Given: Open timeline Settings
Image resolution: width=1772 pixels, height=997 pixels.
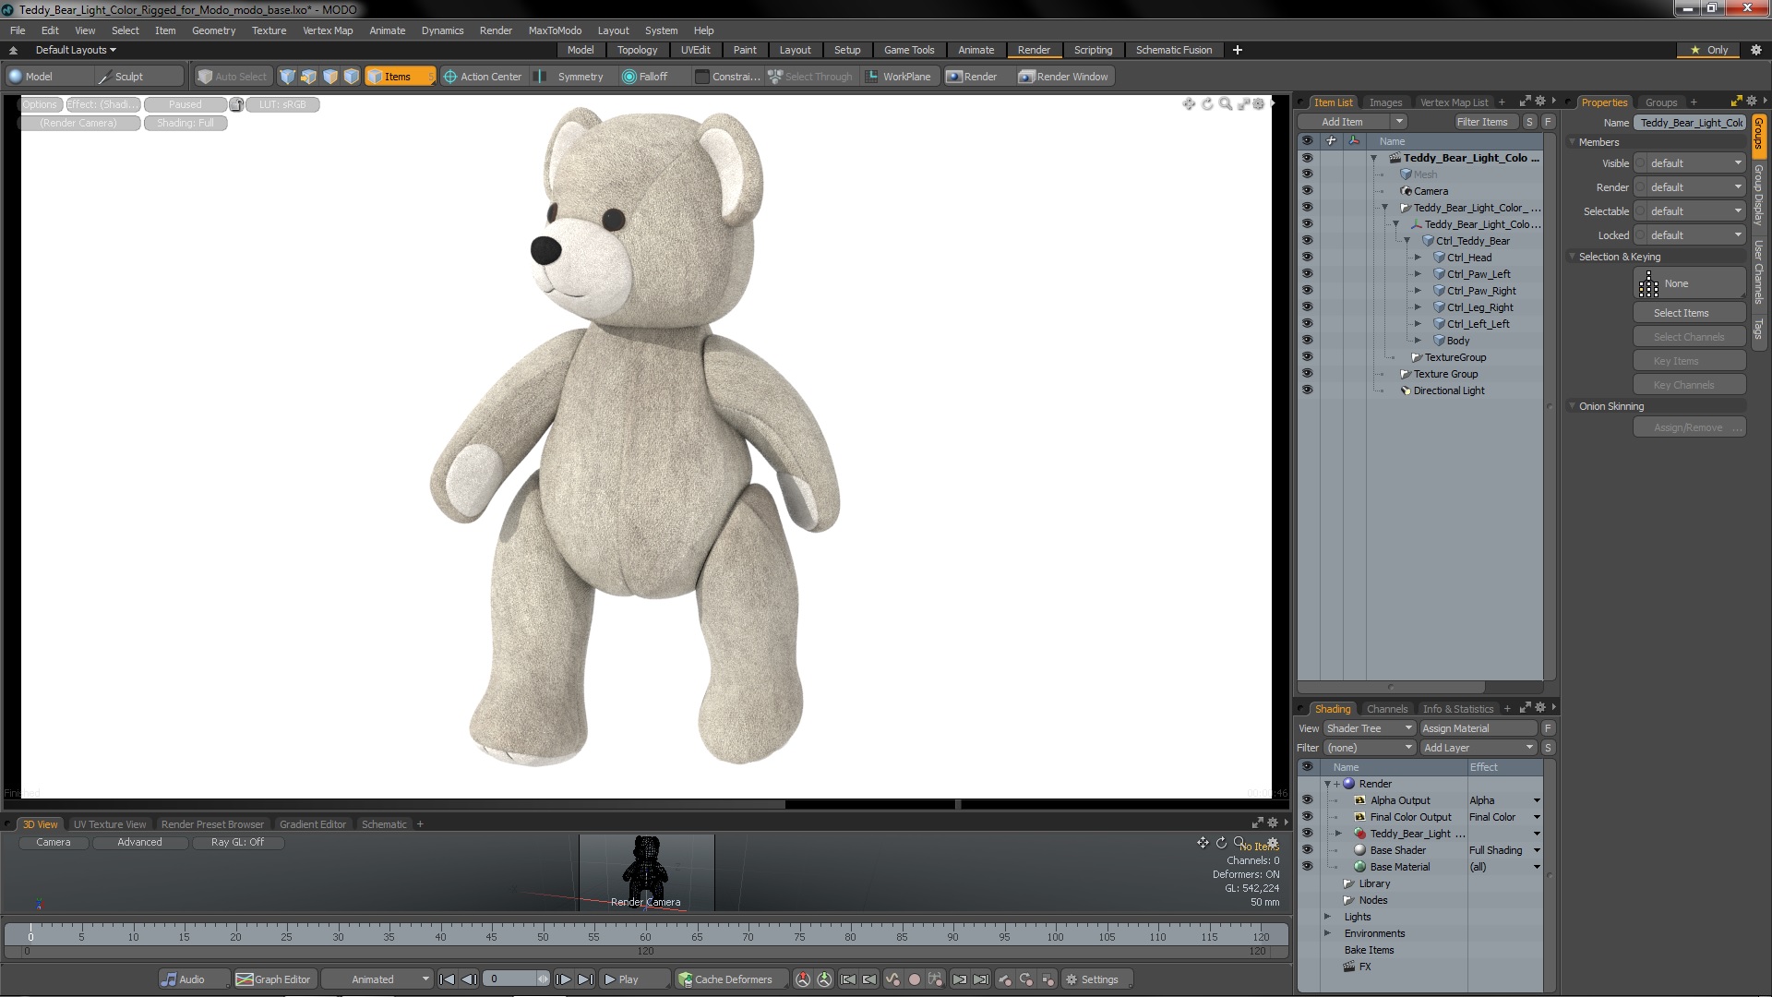Looking at the screenshot, I should [1096, 979].
